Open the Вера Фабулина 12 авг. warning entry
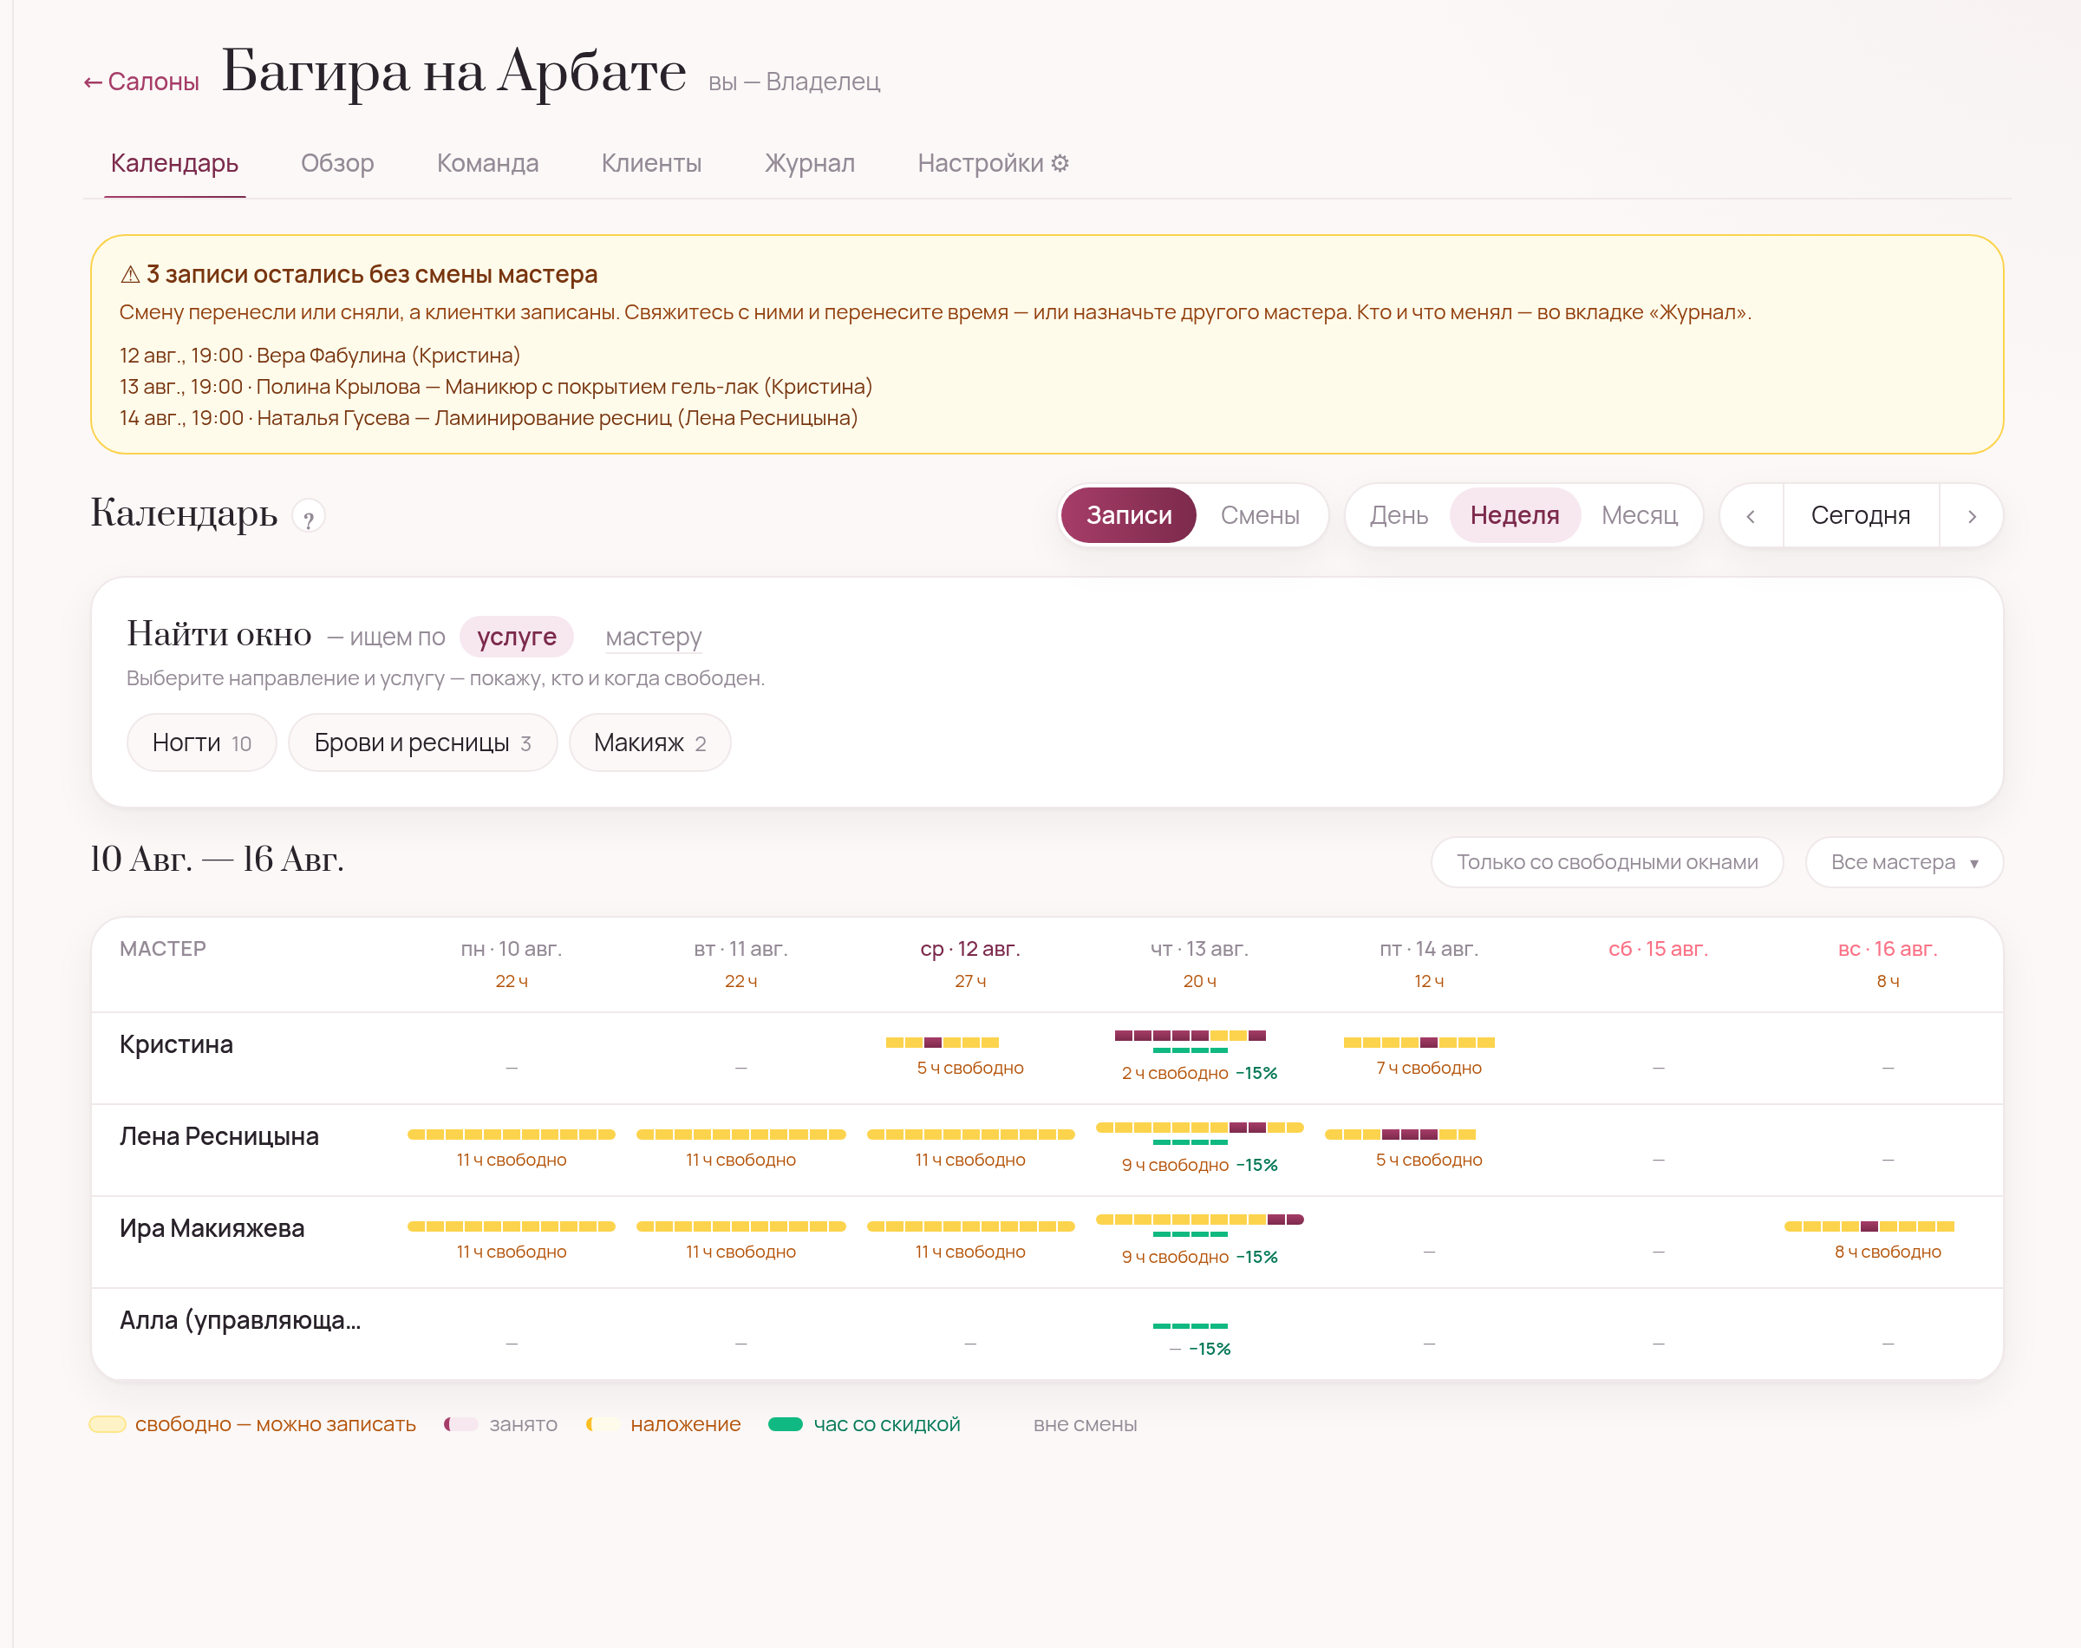 319,356
